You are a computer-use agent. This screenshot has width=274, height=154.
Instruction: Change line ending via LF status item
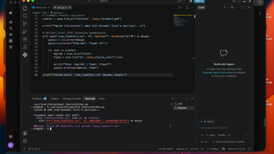(202, 149)
